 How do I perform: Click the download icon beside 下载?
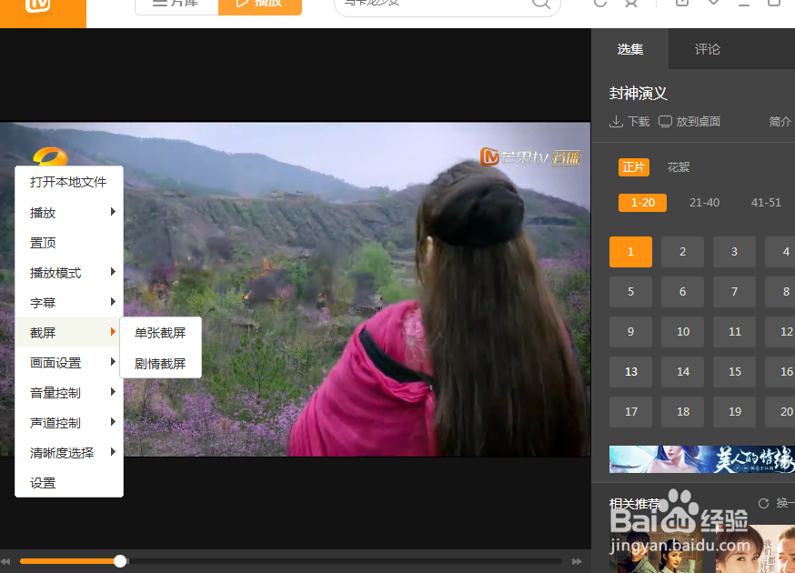[616, 122]
